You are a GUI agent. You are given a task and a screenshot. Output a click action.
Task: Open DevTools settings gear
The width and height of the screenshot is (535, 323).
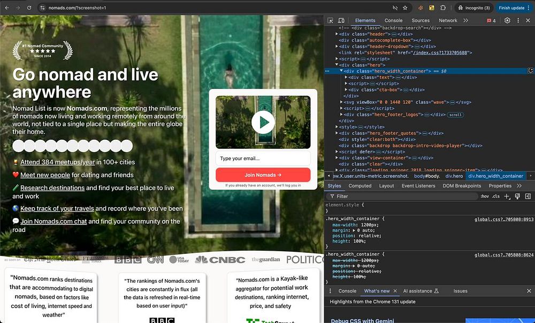(507, 20)
